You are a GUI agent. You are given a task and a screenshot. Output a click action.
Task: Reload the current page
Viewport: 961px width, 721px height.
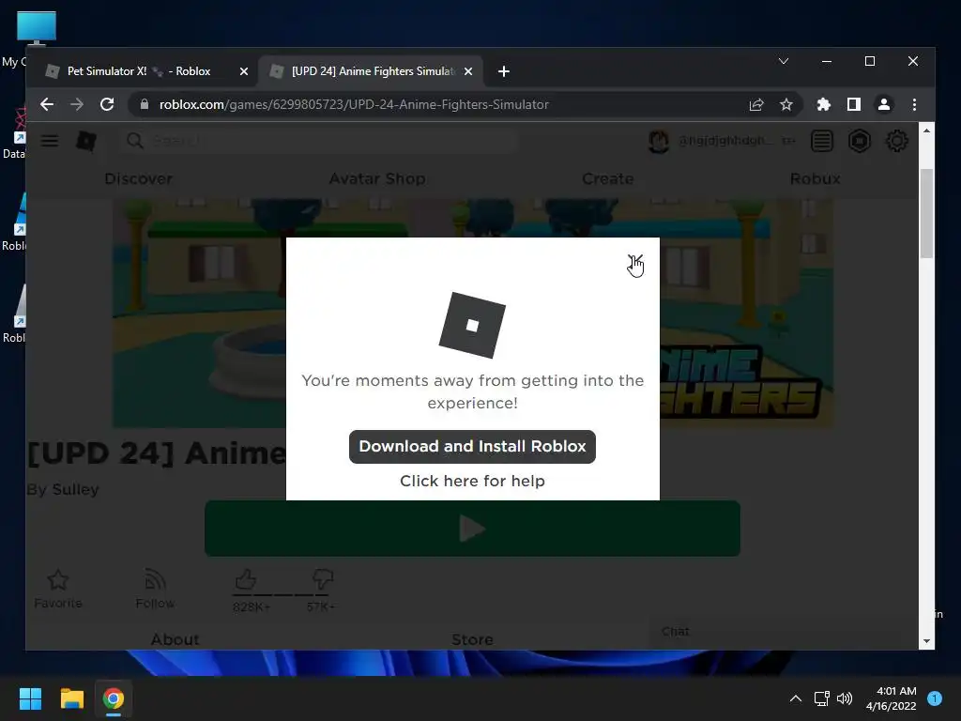point(107,104)
